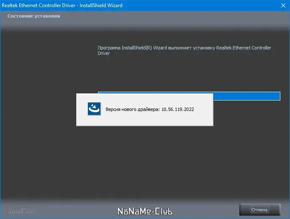Viewport: 290px width, 219px height.
Task: Click the driver installer icon in popup
Action: pyautogui.click(x=94, y=109)
